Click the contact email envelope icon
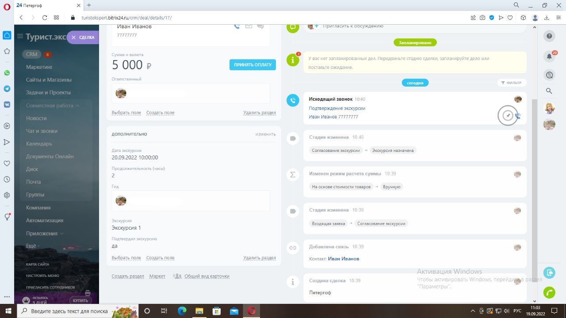Viewport: 566px width, 318px height. (x=249, y=26)
